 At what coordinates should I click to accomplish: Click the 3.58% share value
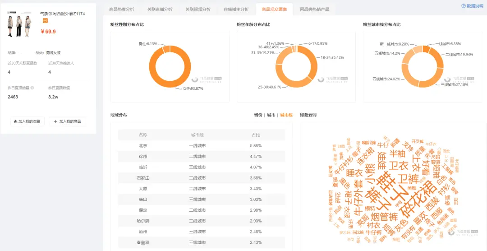[256, 178]
